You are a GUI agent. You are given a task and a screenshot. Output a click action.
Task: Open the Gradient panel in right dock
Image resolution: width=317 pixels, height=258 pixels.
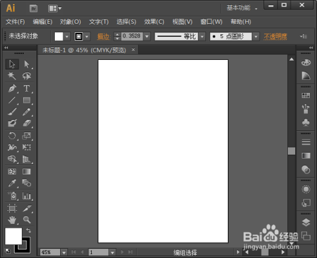(x=306, y=156)
